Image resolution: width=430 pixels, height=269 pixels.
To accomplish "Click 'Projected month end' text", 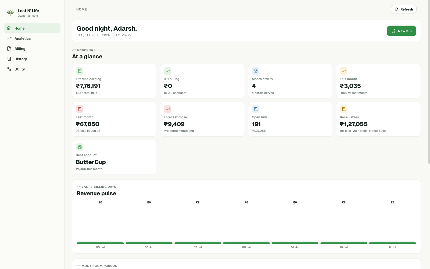I will click(x=179, y=131).
